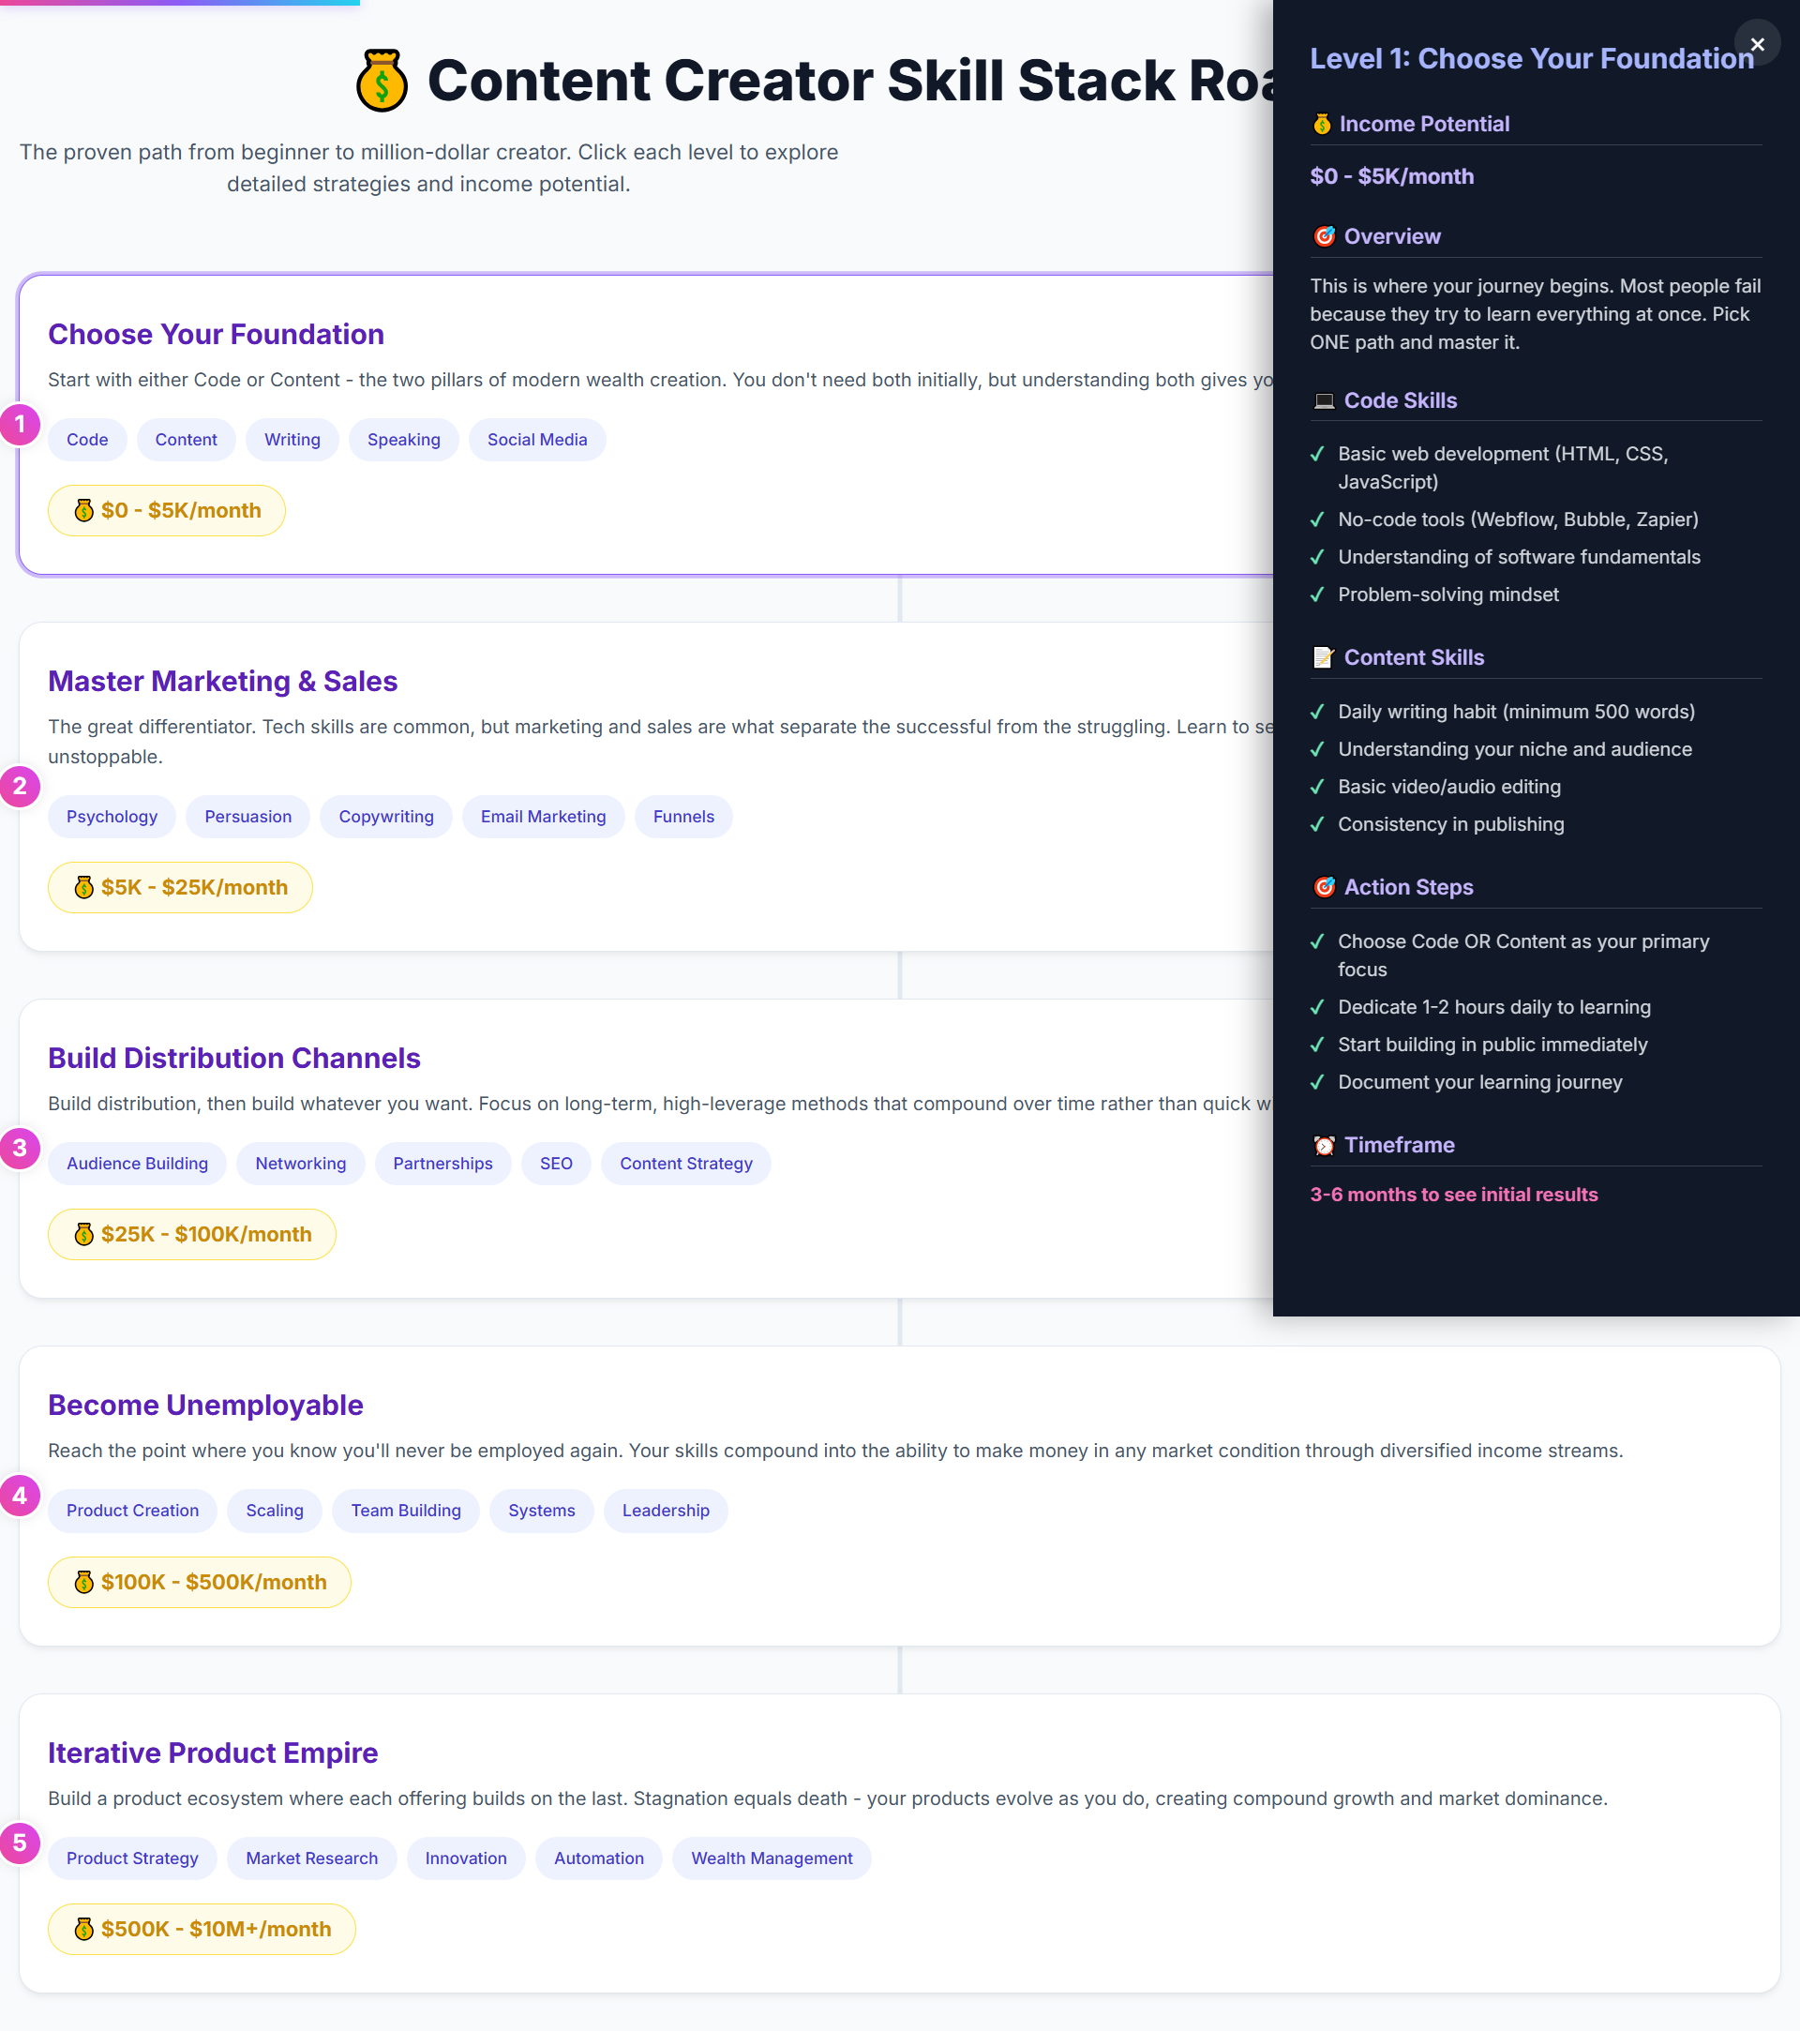The height and width of the screenshot is (2031, 1800).
Task: Select the SEO tag under Build Distribution Channels
Action: (x=555, y=1164)
